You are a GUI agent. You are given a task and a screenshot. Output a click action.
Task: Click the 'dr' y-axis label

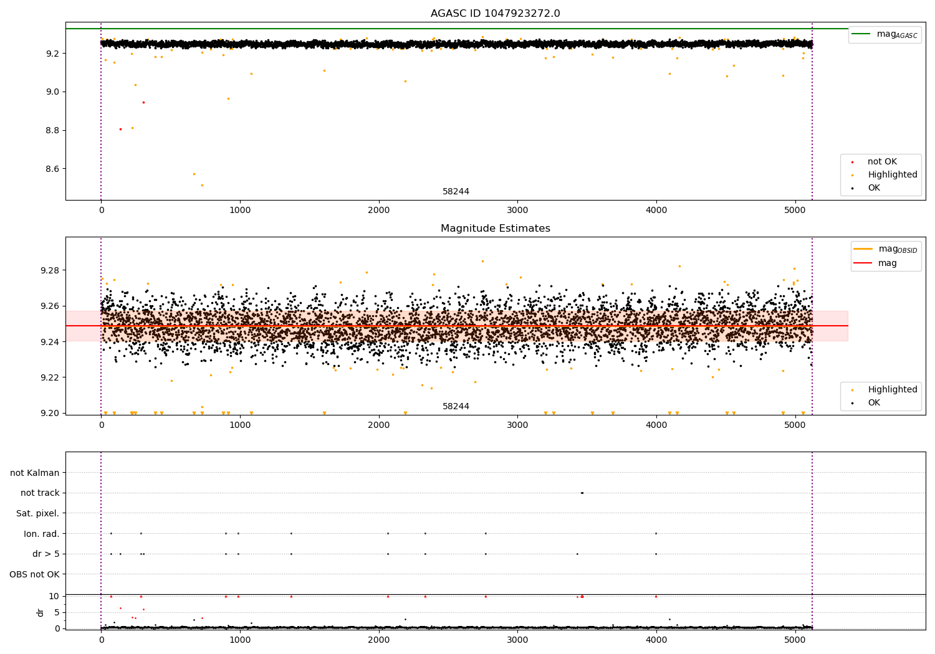41,612
